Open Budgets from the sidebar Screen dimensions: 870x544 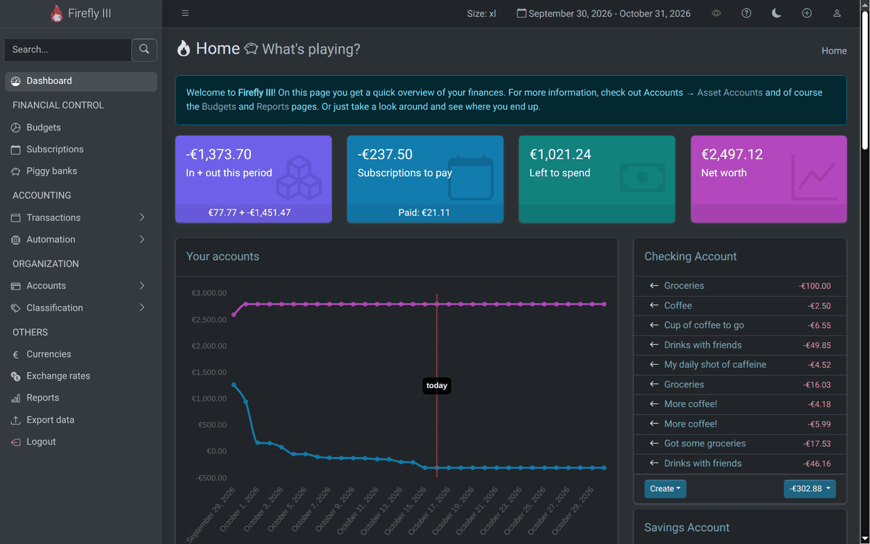click(80, 128)
